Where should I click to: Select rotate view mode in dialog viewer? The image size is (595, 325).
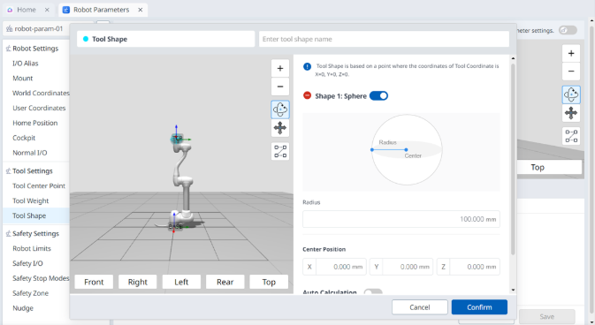[280, 110]
